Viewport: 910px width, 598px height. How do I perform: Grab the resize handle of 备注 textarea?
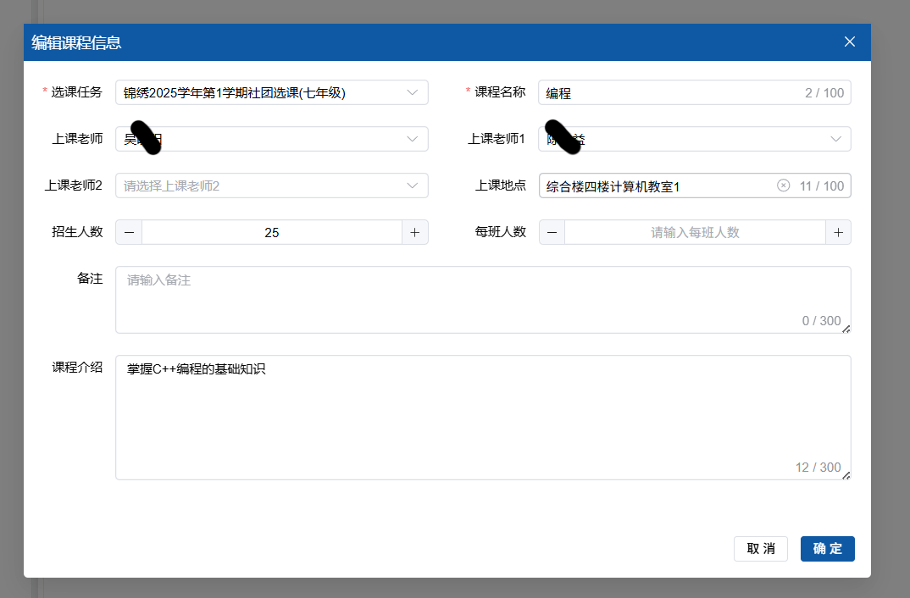point(846,329)
